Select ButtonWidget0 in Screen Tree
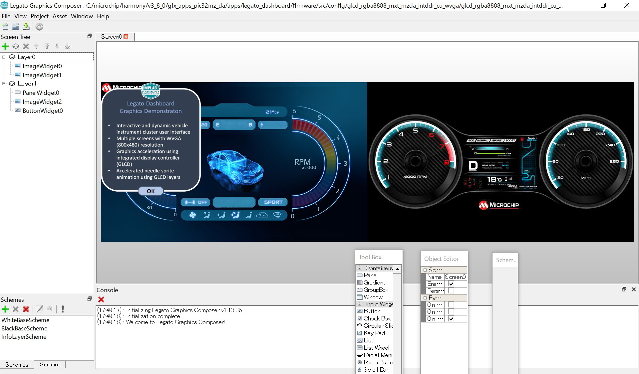 point(43,111)
